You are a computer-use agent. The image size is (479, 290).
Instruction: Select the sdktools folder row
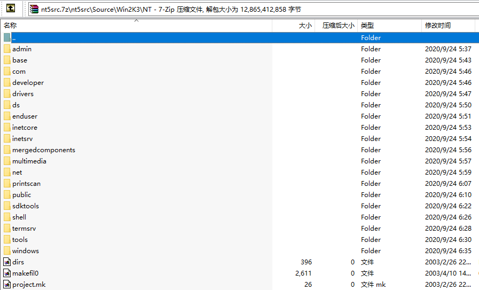click(239, 206)
